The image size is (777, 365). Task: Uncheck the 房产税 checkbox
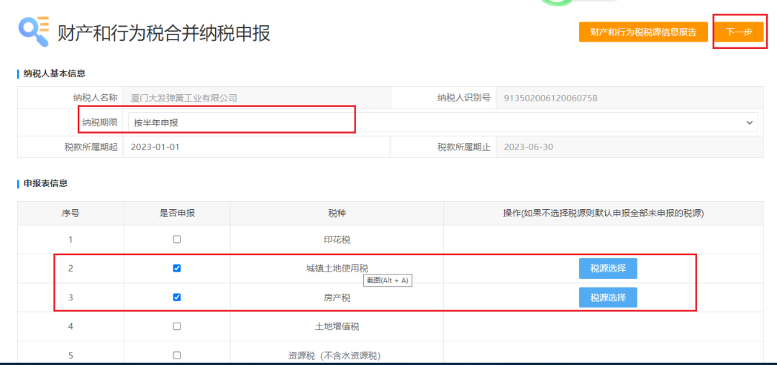pos(177,297)
